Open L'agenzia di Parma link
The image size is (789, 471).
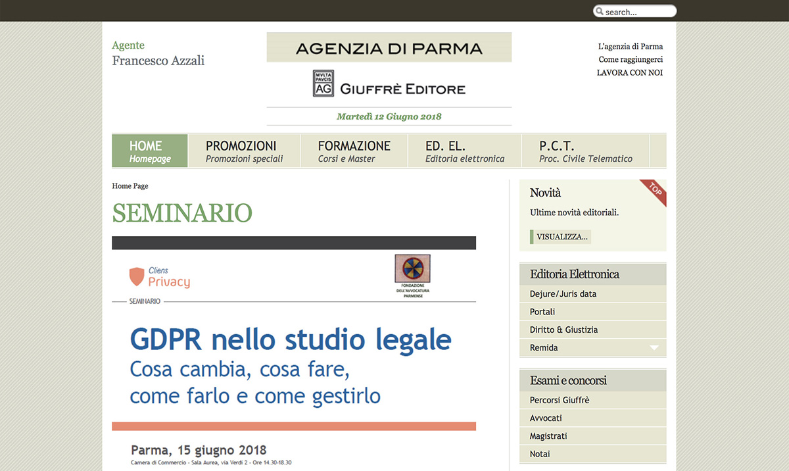coord(631,47)
